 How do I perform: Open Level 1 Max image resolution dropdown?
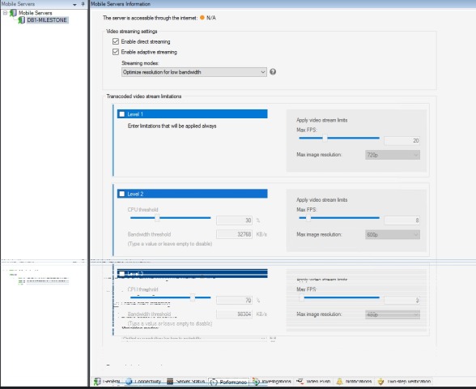click(393, 155)
